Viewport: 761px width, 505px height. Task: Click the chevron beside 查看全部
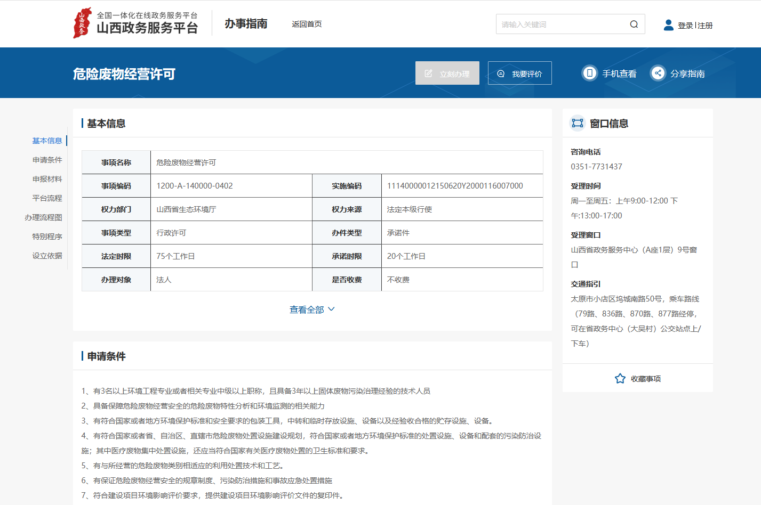[331, 309]
